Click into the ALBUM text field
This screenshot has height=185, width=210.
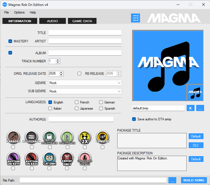coord(85,53)
